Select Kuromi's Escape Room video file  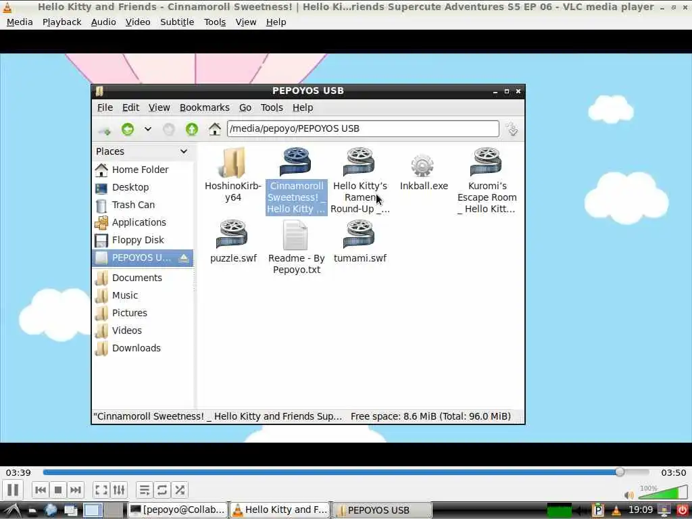[487, 180]
